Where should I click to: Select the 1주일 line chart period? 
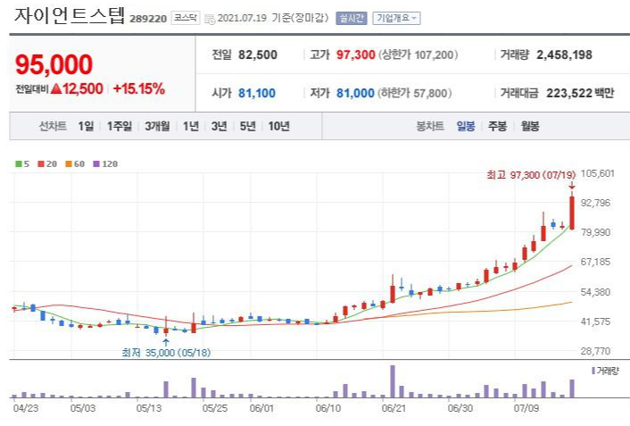[x=120, y=126]
